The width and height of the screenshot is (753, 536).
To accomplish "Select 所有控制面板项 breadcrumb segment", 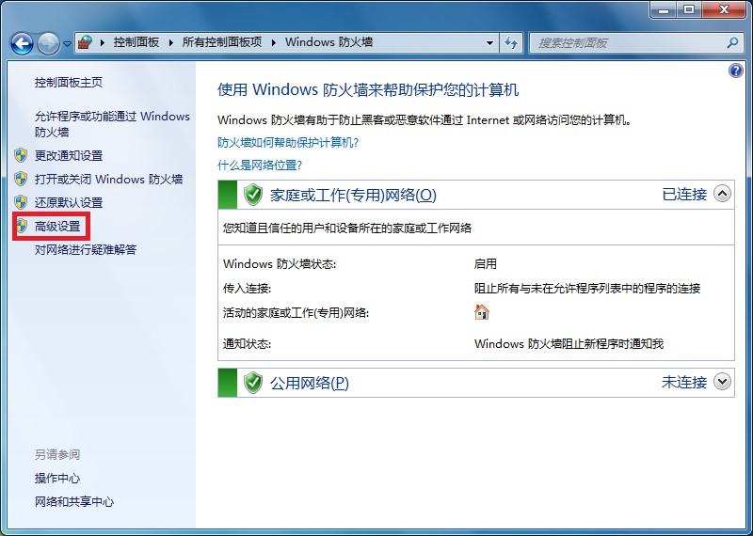I will point(222,42).
